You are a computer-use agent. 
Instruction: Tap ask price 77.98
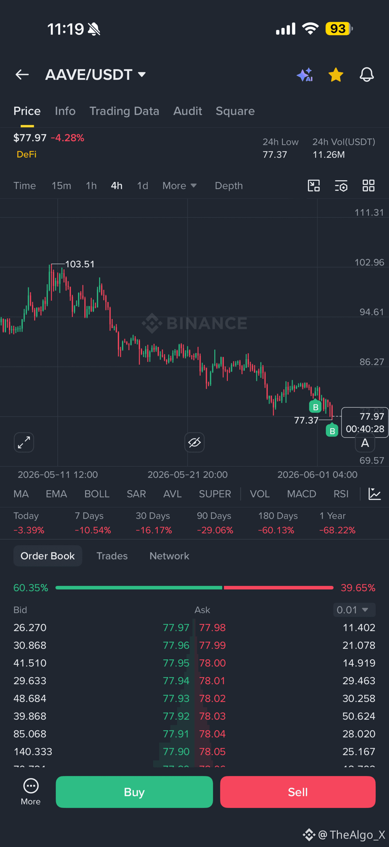[x=212, y=628]
